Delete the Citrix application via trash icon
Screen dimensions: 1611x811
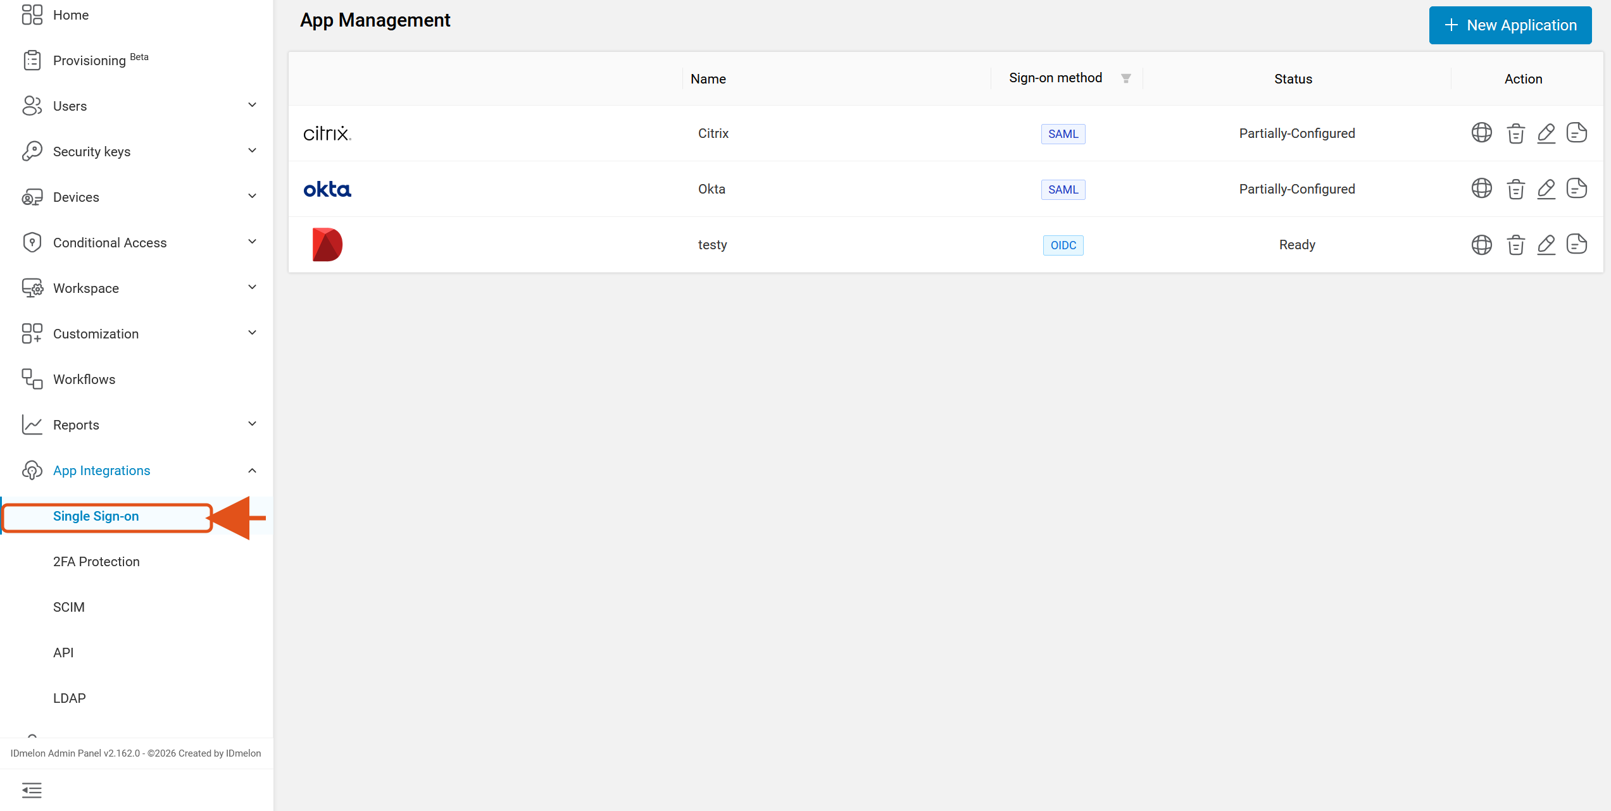(x=1515, y=133)
